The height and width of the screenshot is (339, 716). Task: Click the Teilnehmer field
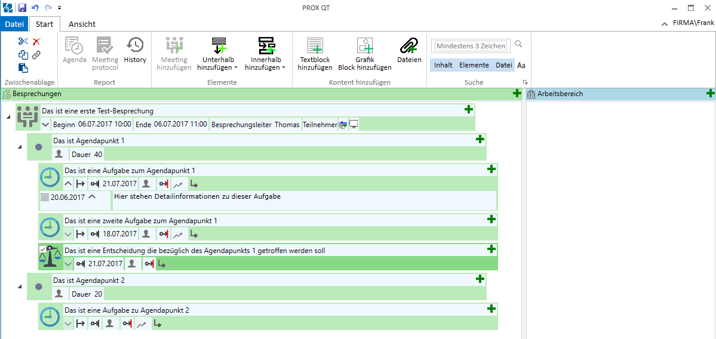(320, 124)
